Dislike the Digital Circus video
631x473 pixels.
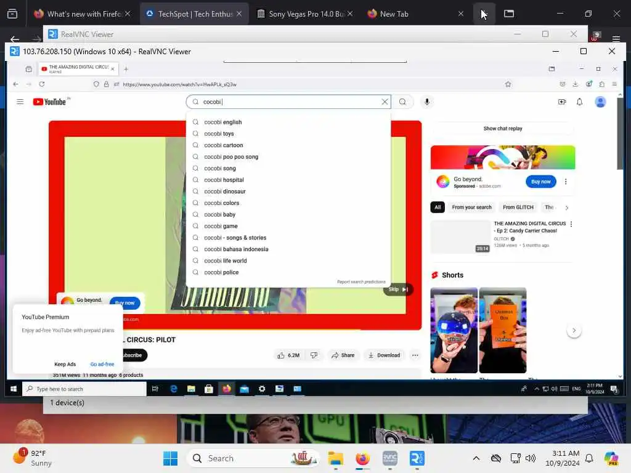[314, 355]
